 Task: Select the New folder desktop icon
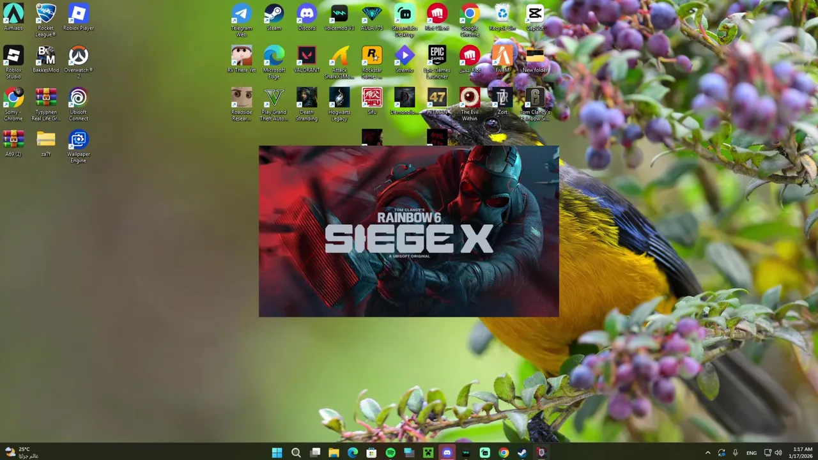[x=535, y=59]
